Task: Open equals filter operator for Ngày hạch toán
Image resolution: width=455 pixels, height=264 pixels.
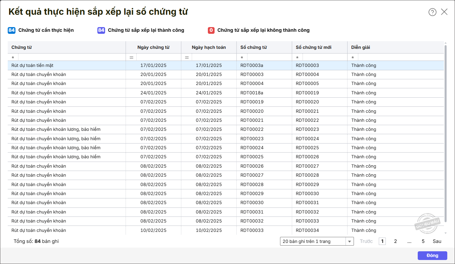Action: tap(187, 58)
